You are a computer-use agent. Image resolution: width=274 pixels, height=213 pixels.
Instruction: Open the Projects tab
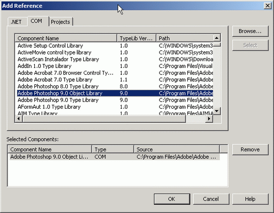point(60,22)
